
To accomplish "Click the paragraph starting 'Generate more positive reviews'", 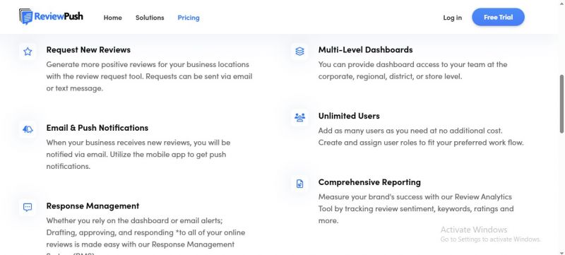I will click(149, 76).
